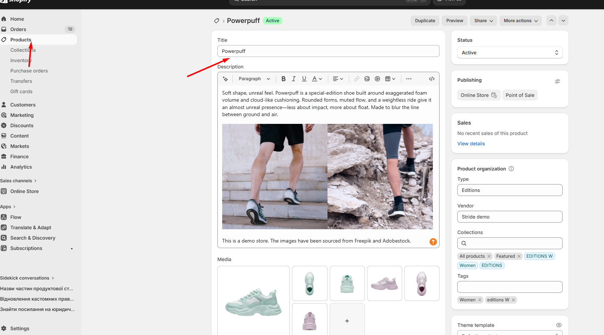Toggle bold formatting in description editor

coord(284,79)
